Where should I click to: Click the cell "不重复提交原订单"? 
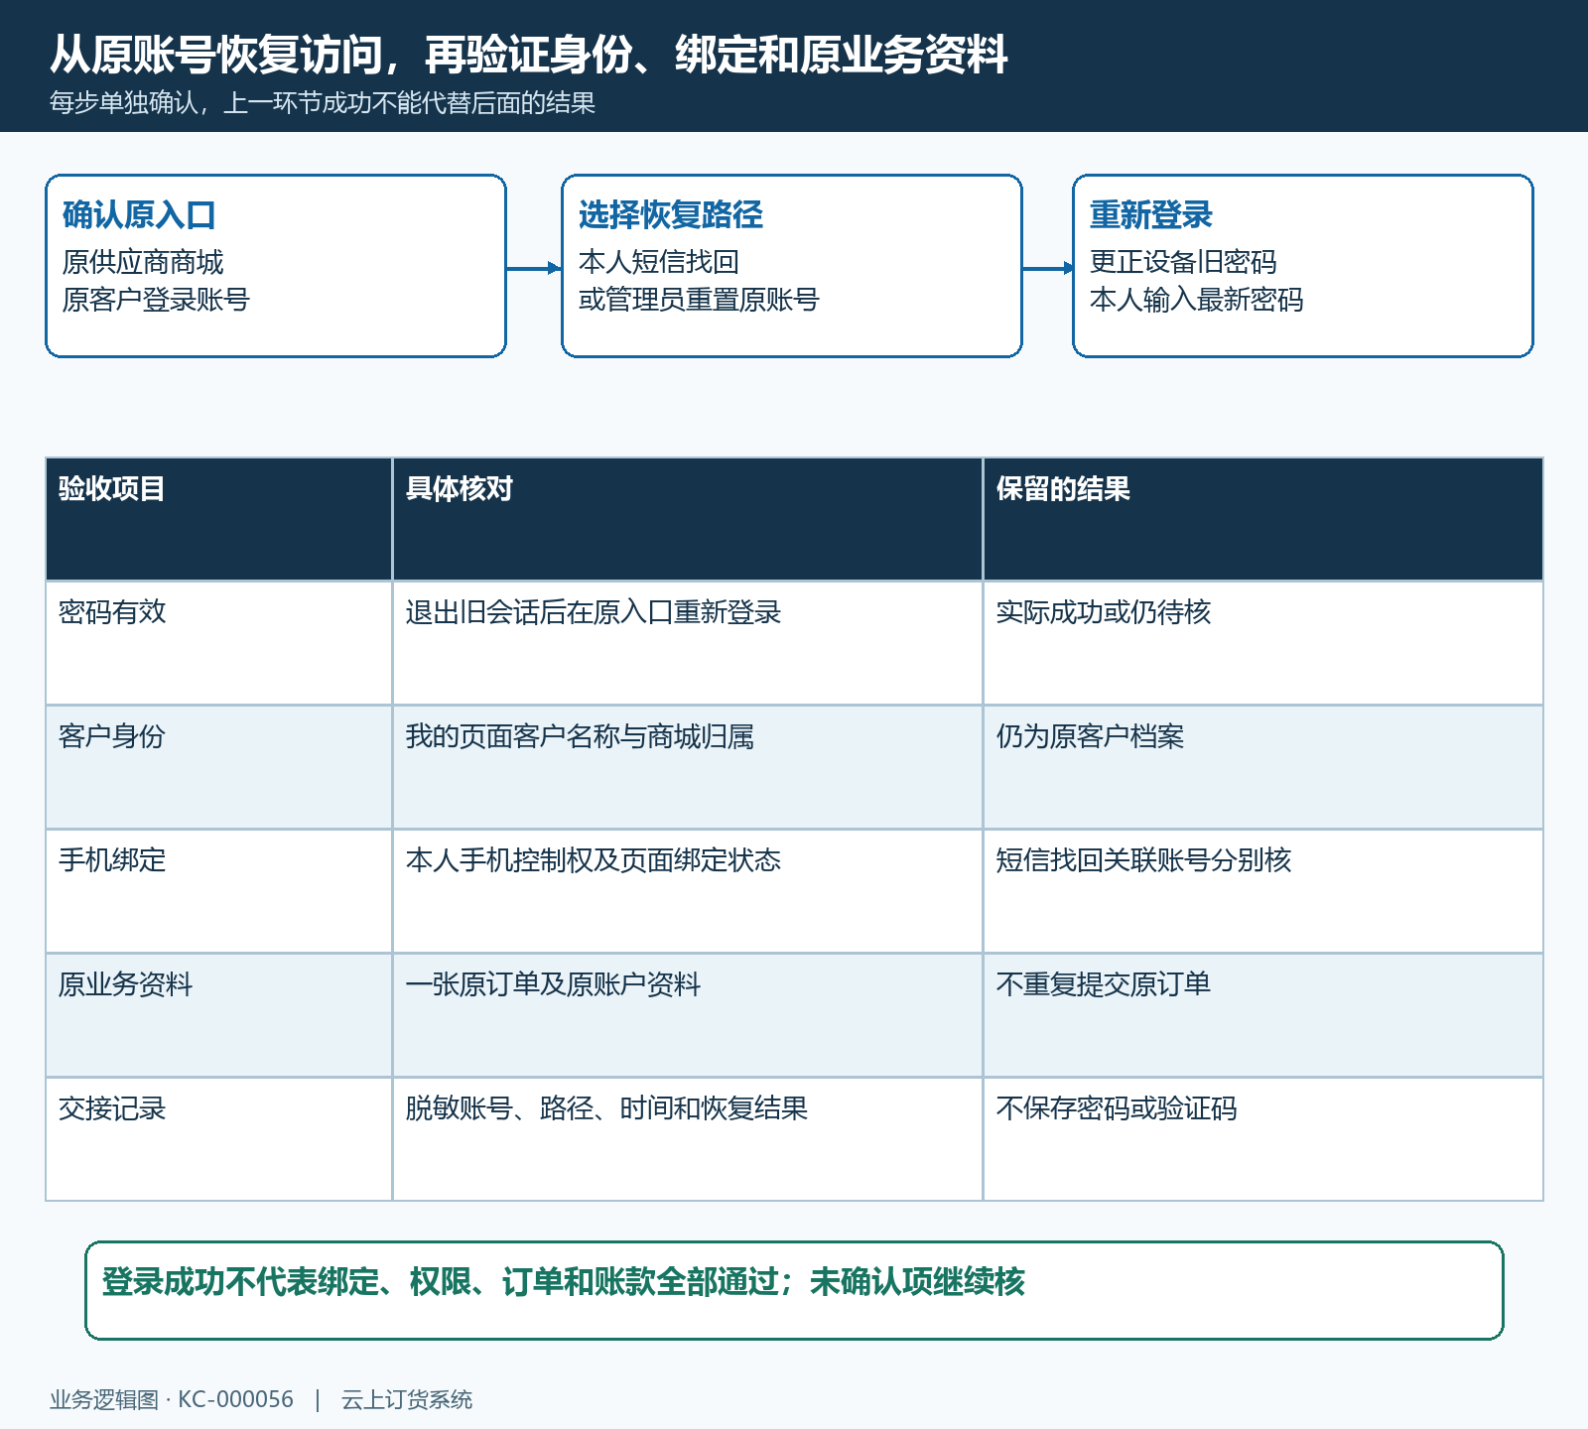pos(1263,1015)
